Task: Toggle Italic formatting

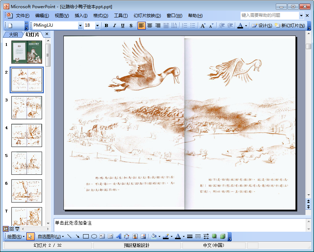Action: pyautogui.click(x=114, y=26)
